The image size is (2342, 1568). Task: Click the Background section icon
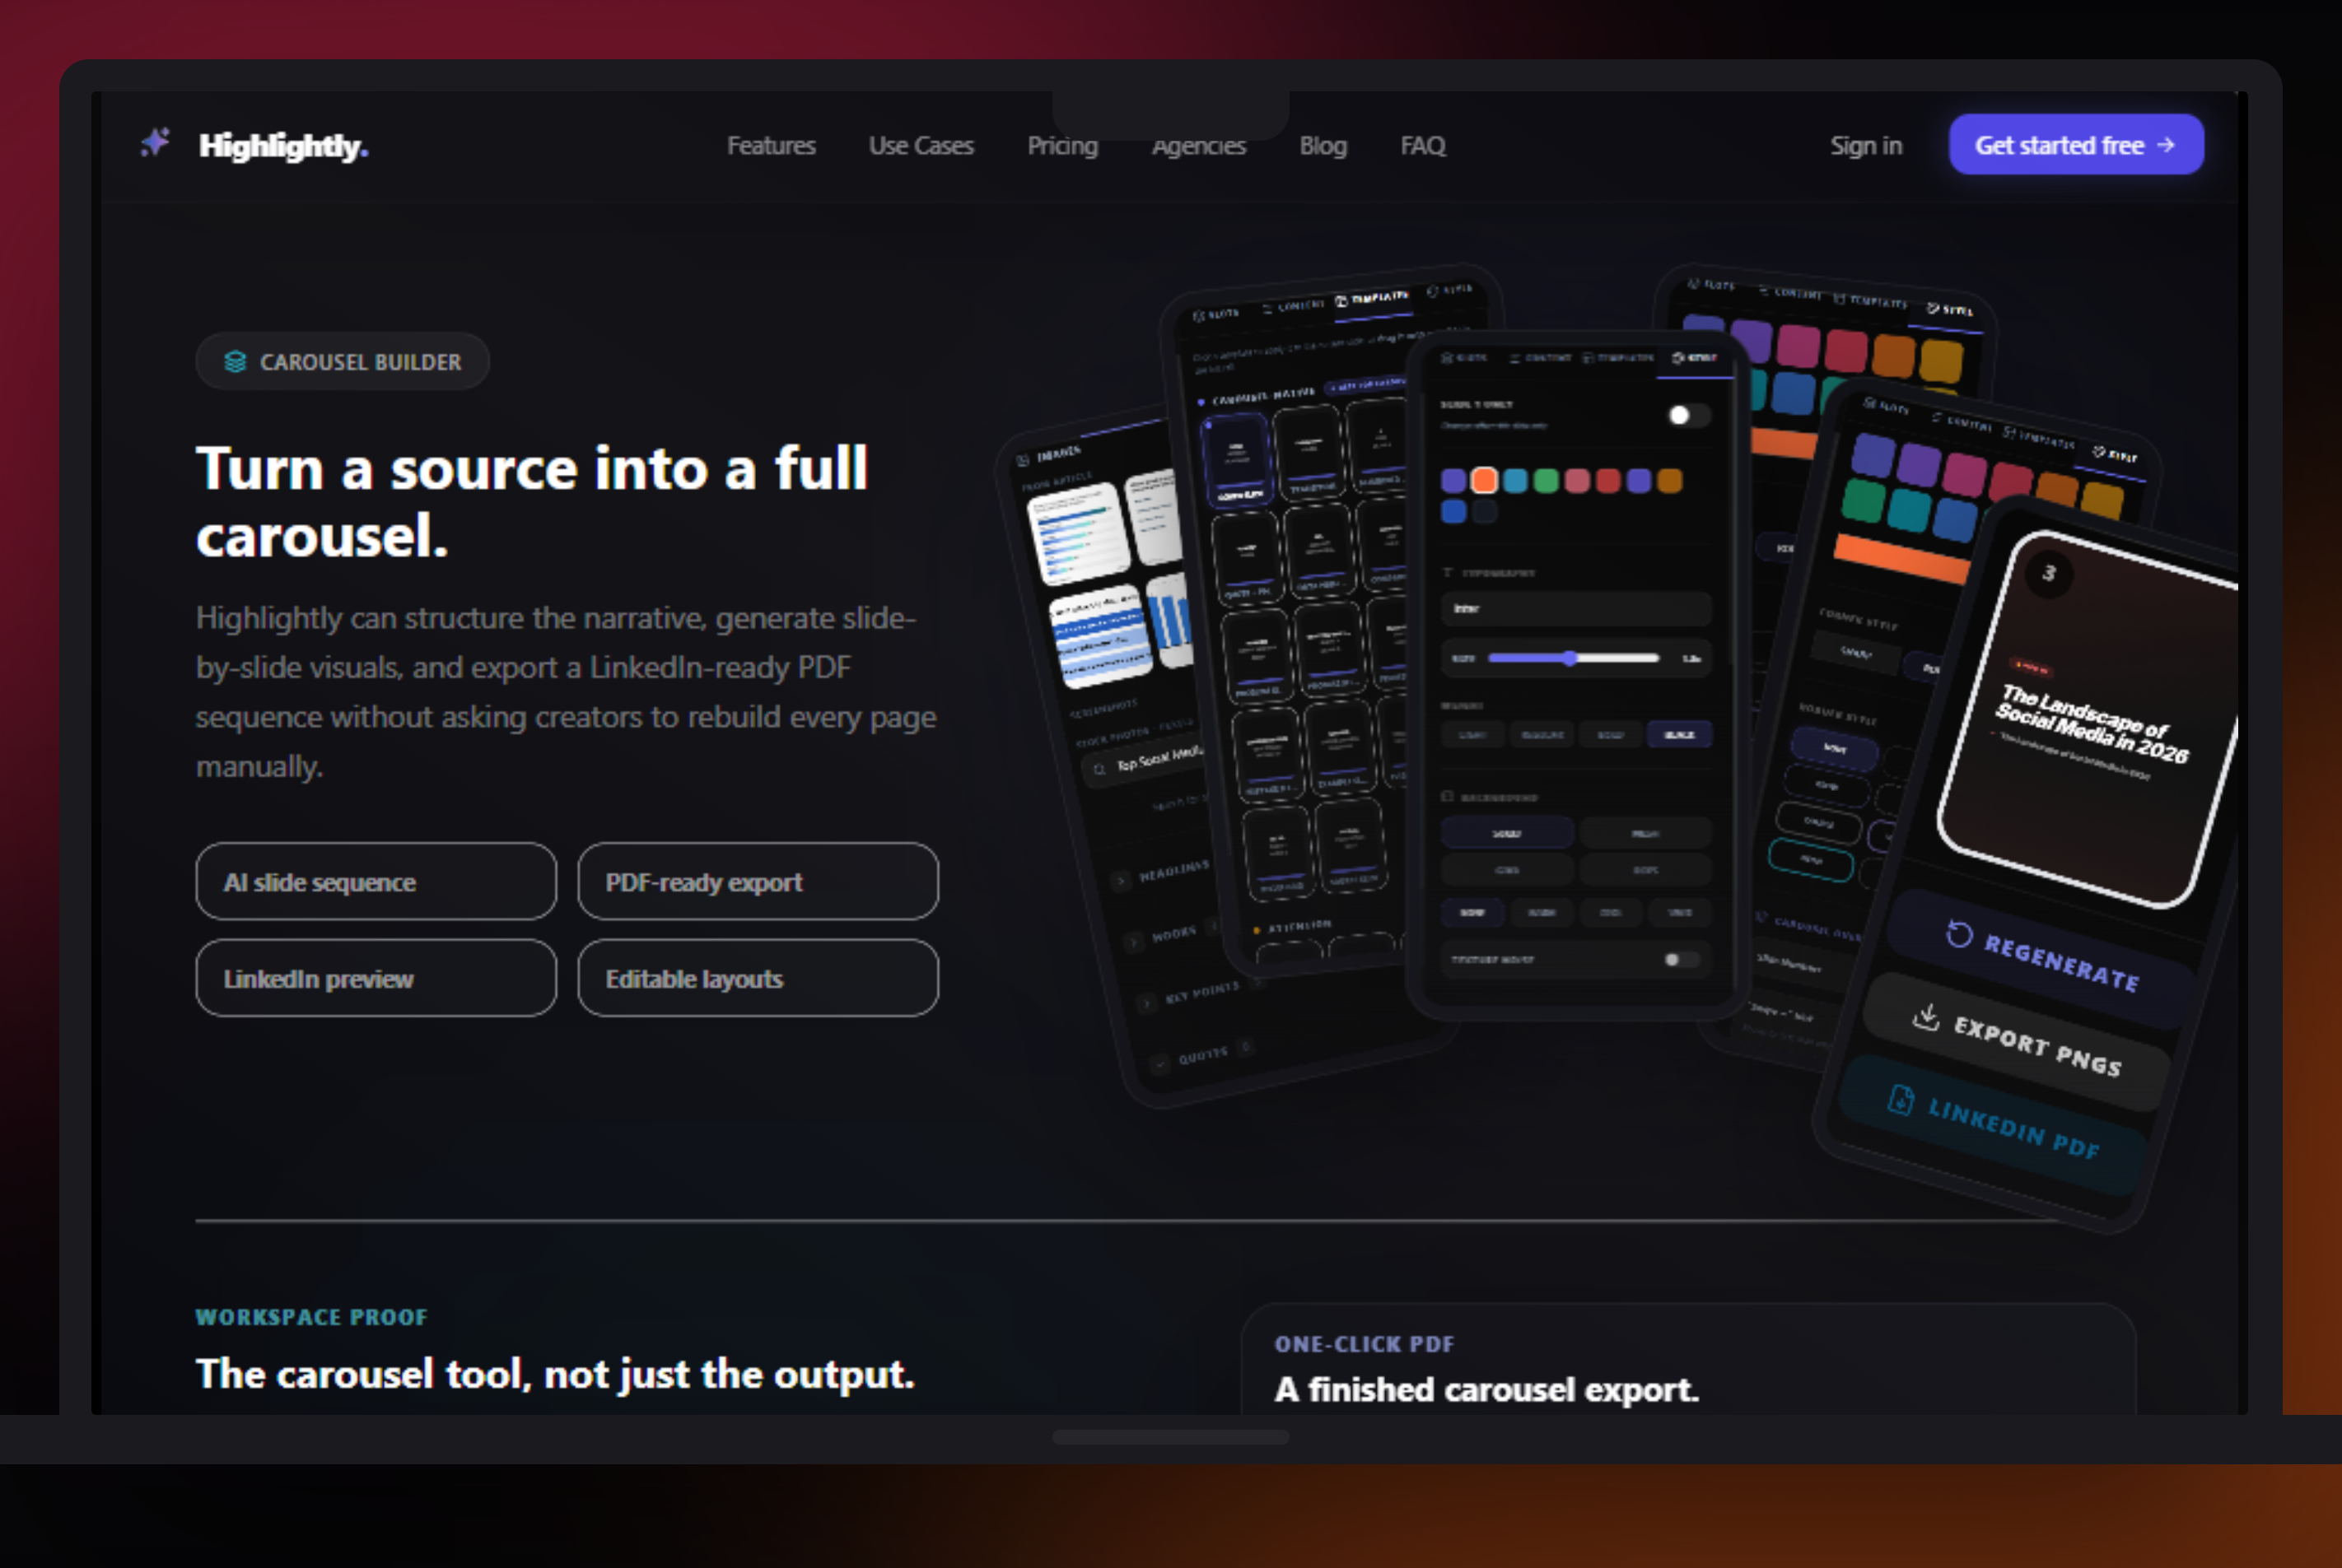(x=1447, y=797)
